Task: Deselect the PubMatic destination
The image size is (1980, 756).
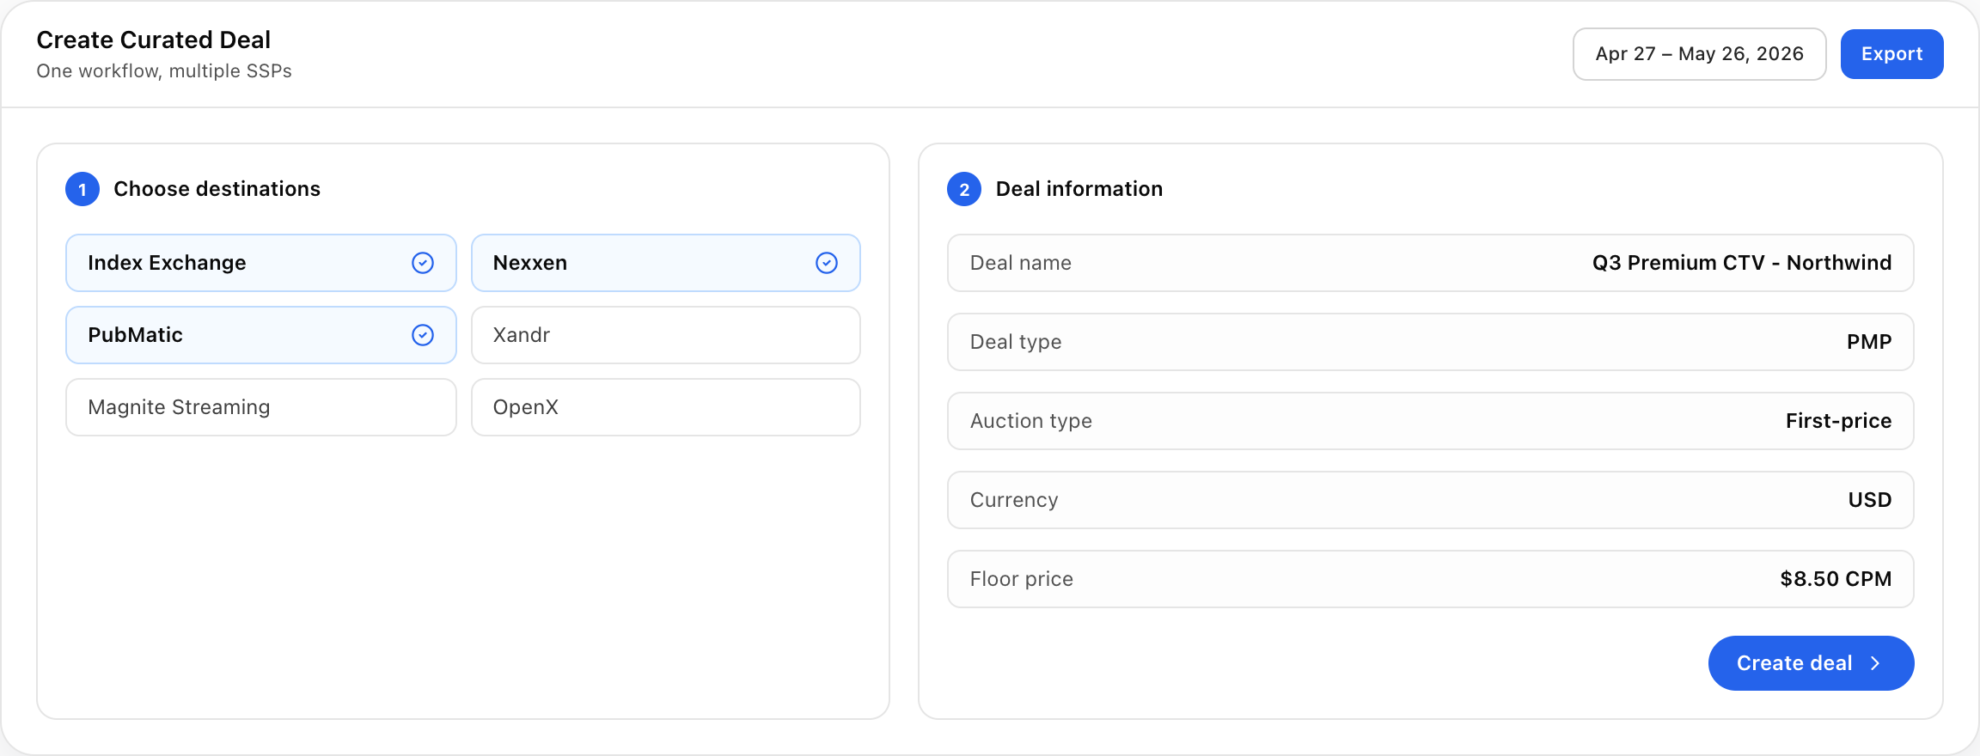Action: pos(261,335)
